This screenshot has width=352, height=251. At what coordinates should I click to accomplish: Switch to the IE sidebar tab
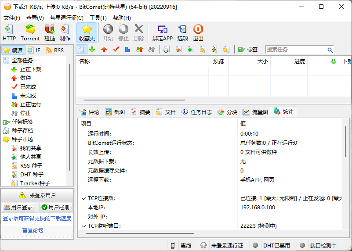(34, 50)
